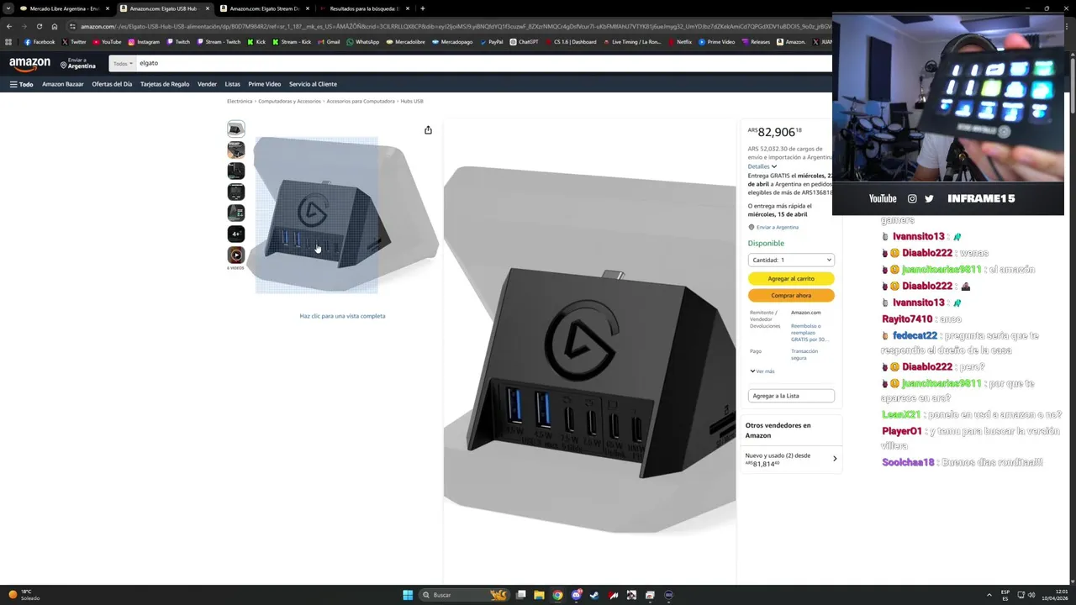This screenshot has width=1076, height=605.
Task: Open Computadoras y Accesorios breadcrumb
Action: click(x=290, y=101)
